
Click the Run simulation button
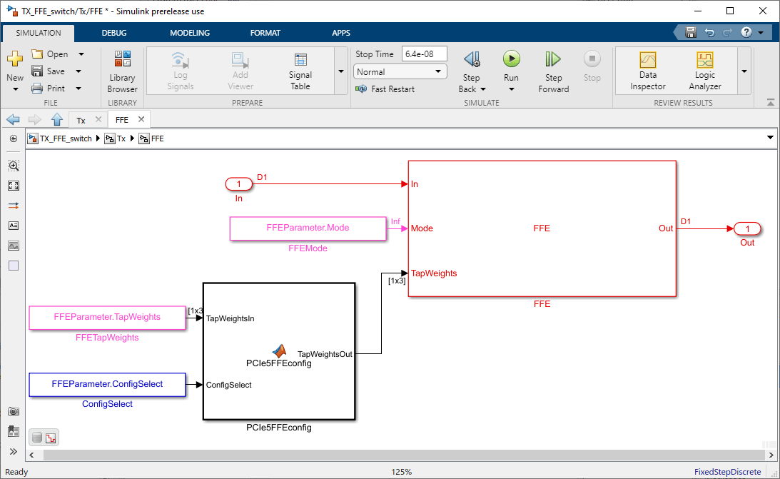pyautogui.click(x=511, y=60)
